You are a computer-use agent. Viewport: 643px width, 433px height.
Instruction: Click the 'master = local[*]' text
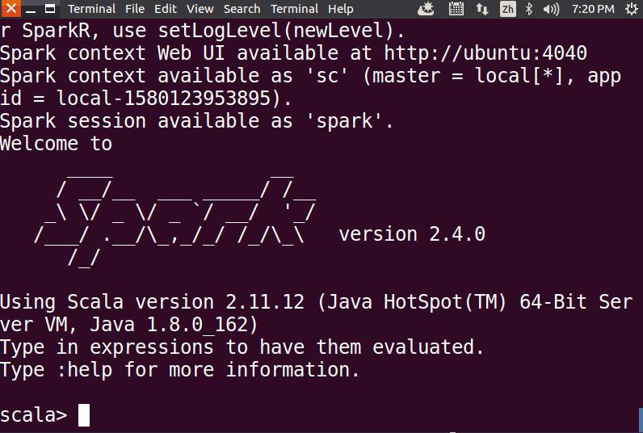point(468,76)
